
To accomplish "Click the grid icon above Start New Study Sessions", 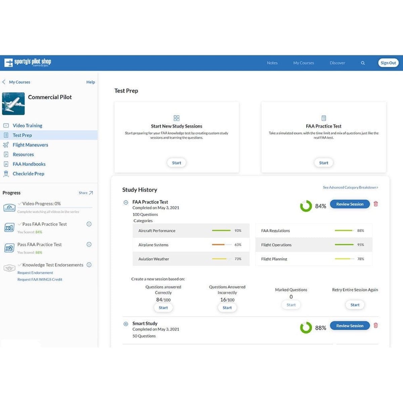I will [176, 118].
